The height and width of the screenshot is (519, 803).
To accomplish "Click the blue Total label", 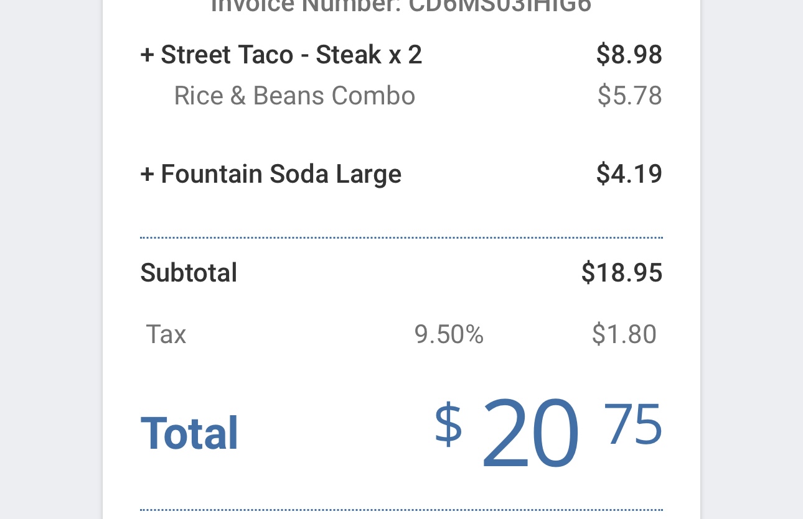I will [190, 433].
